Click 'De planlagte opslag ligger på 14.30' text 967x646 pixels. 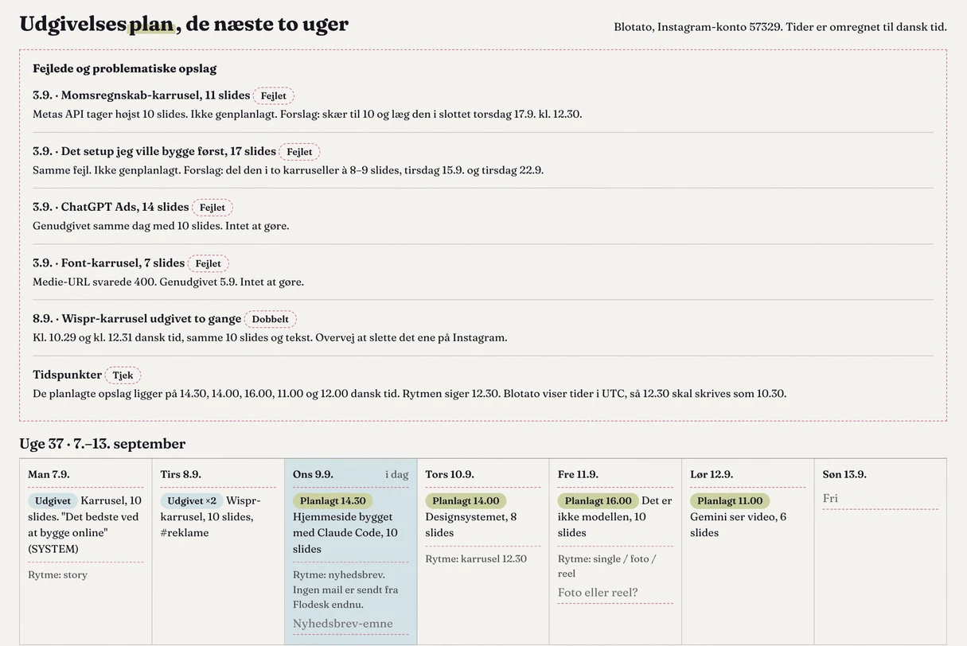click(409, 394)
